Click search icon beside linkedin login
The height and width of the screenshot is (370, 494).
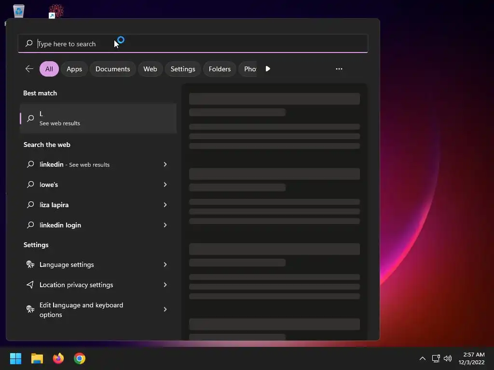point(30,225)
